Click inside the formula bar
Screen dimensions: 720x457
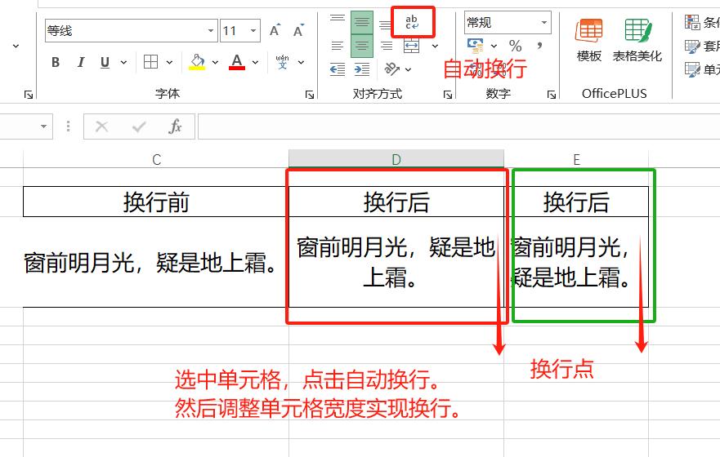coord(458,126)
